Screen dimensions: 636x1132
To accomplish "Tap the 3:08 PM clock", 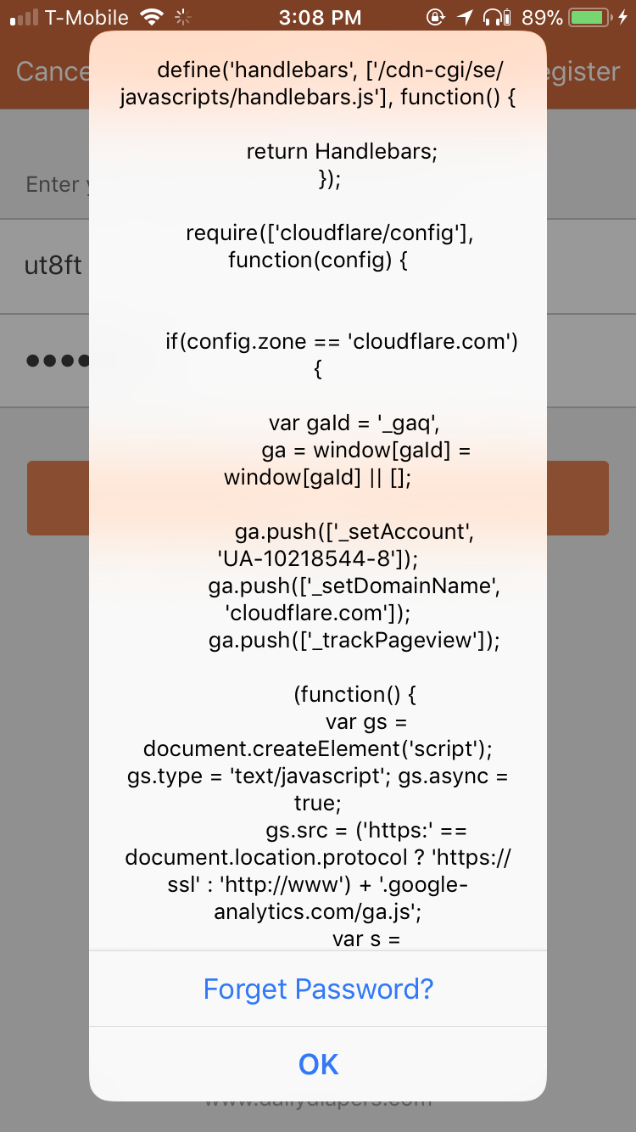I will tap(319, 17).
